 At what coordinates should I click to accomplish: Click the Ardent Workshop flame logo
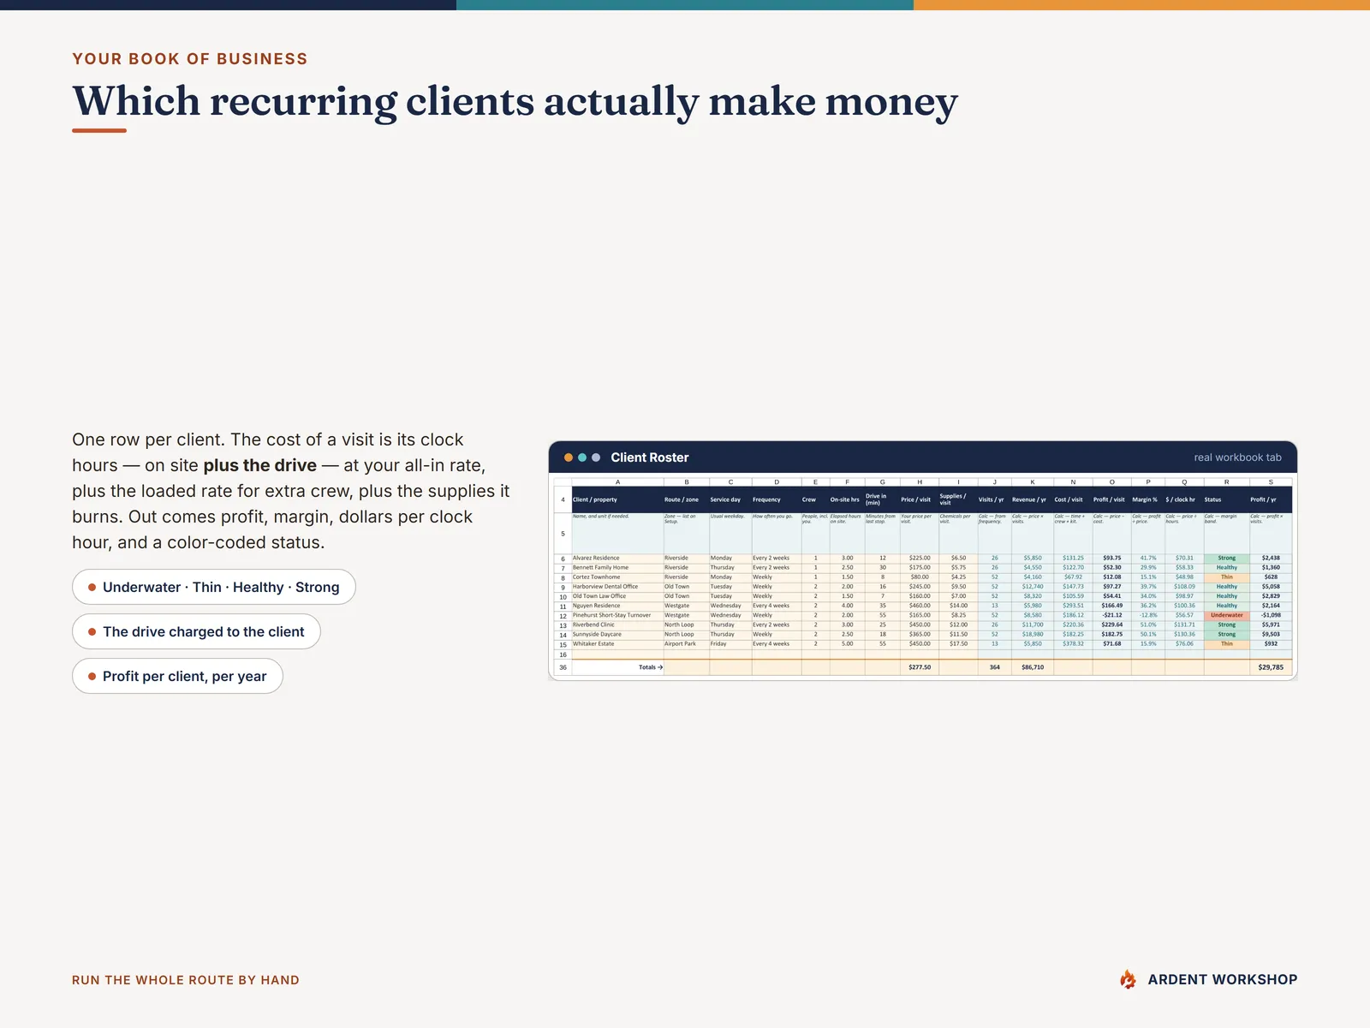(x=1129, y=979)
